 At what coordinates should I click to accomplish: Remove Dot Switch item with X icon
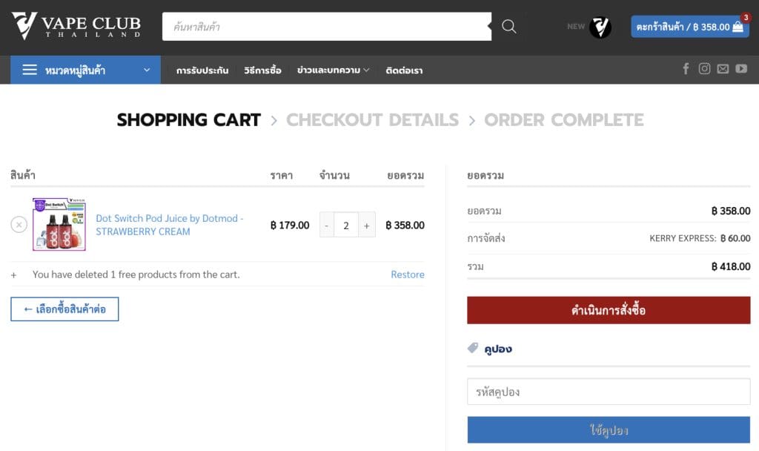coord(19,225)
